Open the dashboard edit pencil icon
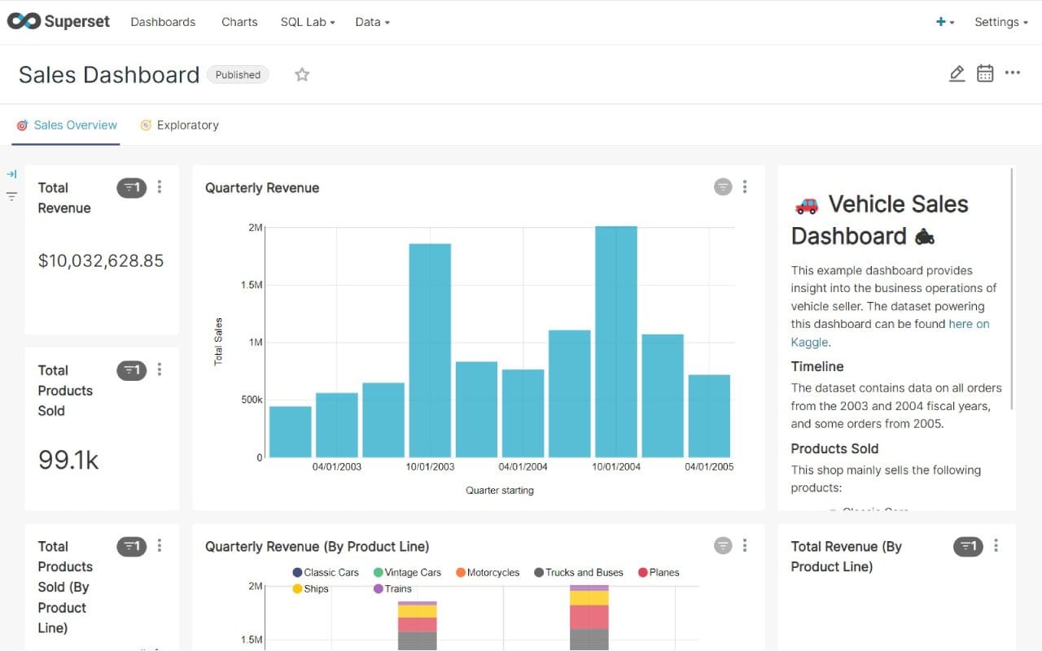The image size is (1042, 651). pos(957,73)
